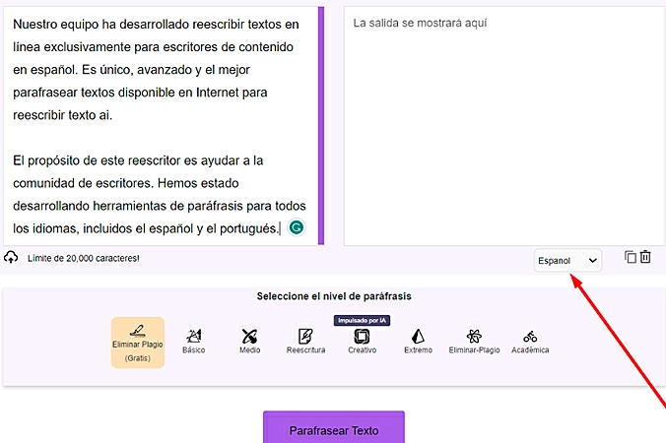This screenshot has width=666, height=443.
Task: Open the Espanol language dropdown
Action: pyautogui.click(x=567, y=260)
